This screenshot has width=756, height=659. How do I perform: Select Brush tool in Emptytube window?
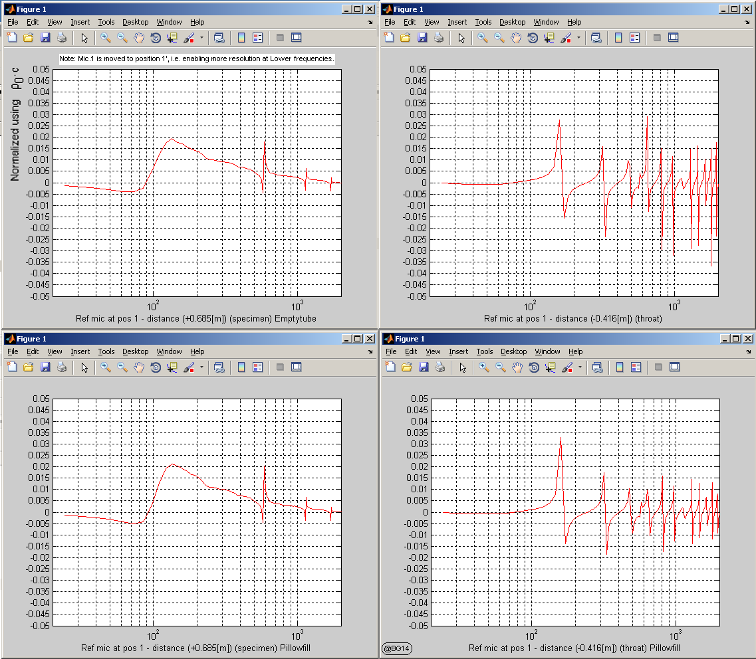(189, 38)
